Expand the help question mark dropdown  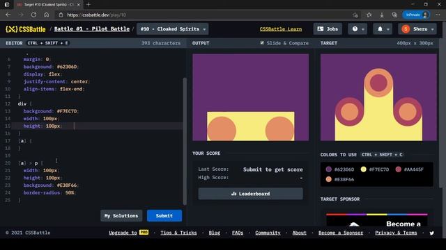click(357, 29)
